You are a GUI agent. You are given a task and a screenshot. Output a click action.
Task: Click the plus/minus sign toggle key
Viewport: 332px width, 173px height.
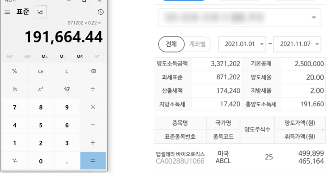pyautogui.click(x=15, y=161)
